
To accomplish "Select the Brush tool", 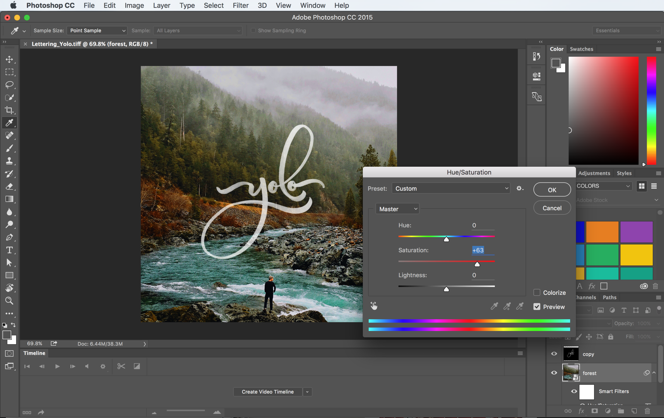I will click(9, 148).
